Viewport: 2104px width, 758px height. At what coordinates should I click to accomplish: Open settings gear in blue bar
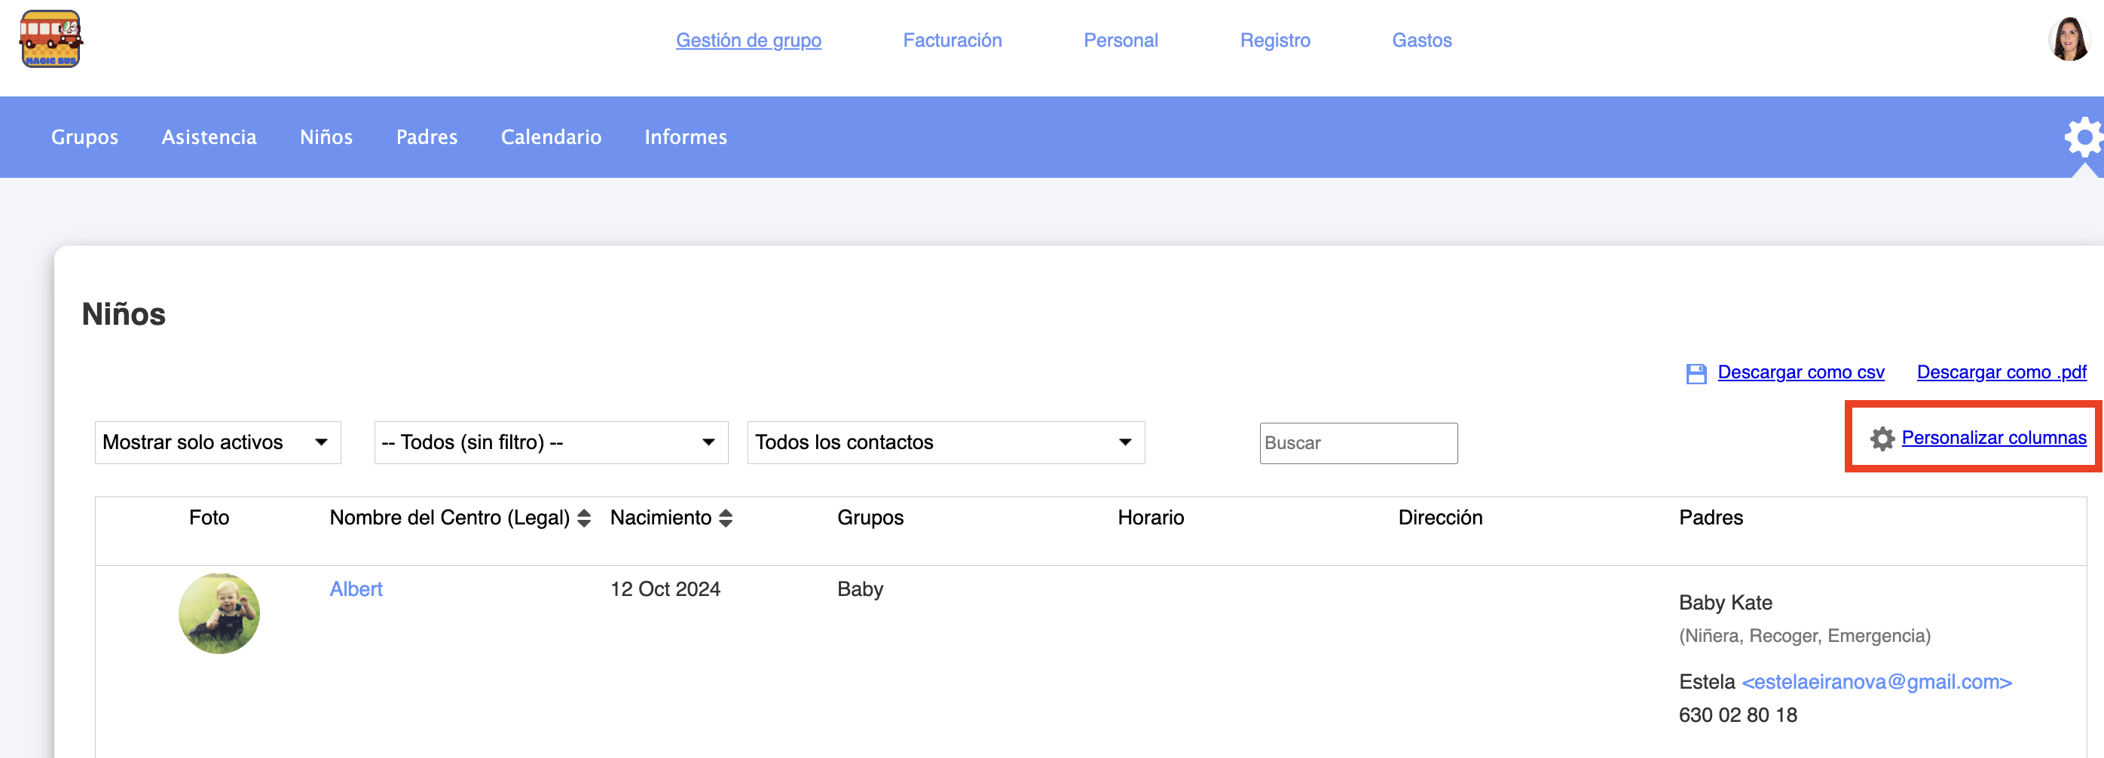pos(2084,137)
